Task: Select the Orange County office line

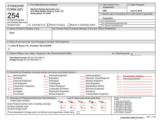Action: click(x=25, y=60)
